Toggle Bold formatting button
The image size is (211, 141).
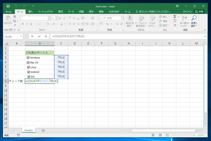click(23, 24)
